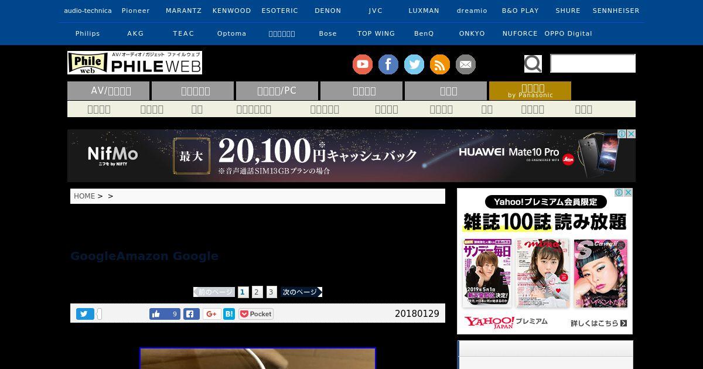Open the SENNHEISER brand link

click(x=616, y=11)
